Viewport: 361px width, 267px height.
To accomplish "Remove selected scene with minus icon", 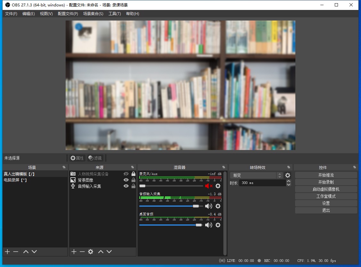I will 16,252.
